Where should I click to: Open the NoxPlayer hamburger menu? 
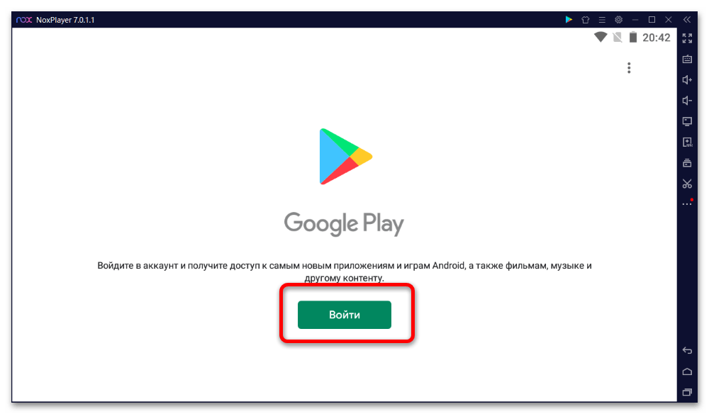602,19
